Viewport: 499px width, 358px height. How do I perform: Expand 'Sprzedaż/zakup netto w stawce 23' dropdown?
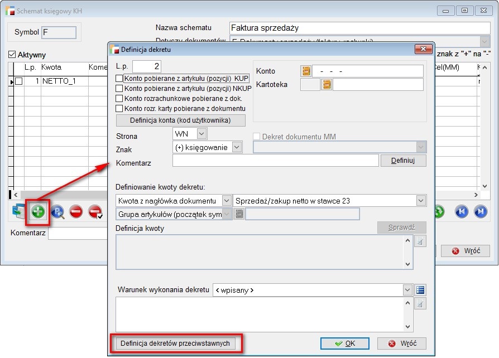point(420,201)
